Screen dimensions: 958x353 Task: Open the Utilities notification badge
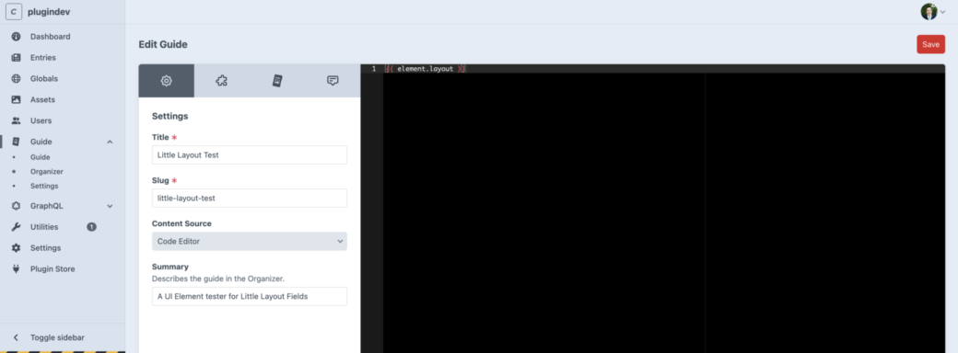pos(91,227)
